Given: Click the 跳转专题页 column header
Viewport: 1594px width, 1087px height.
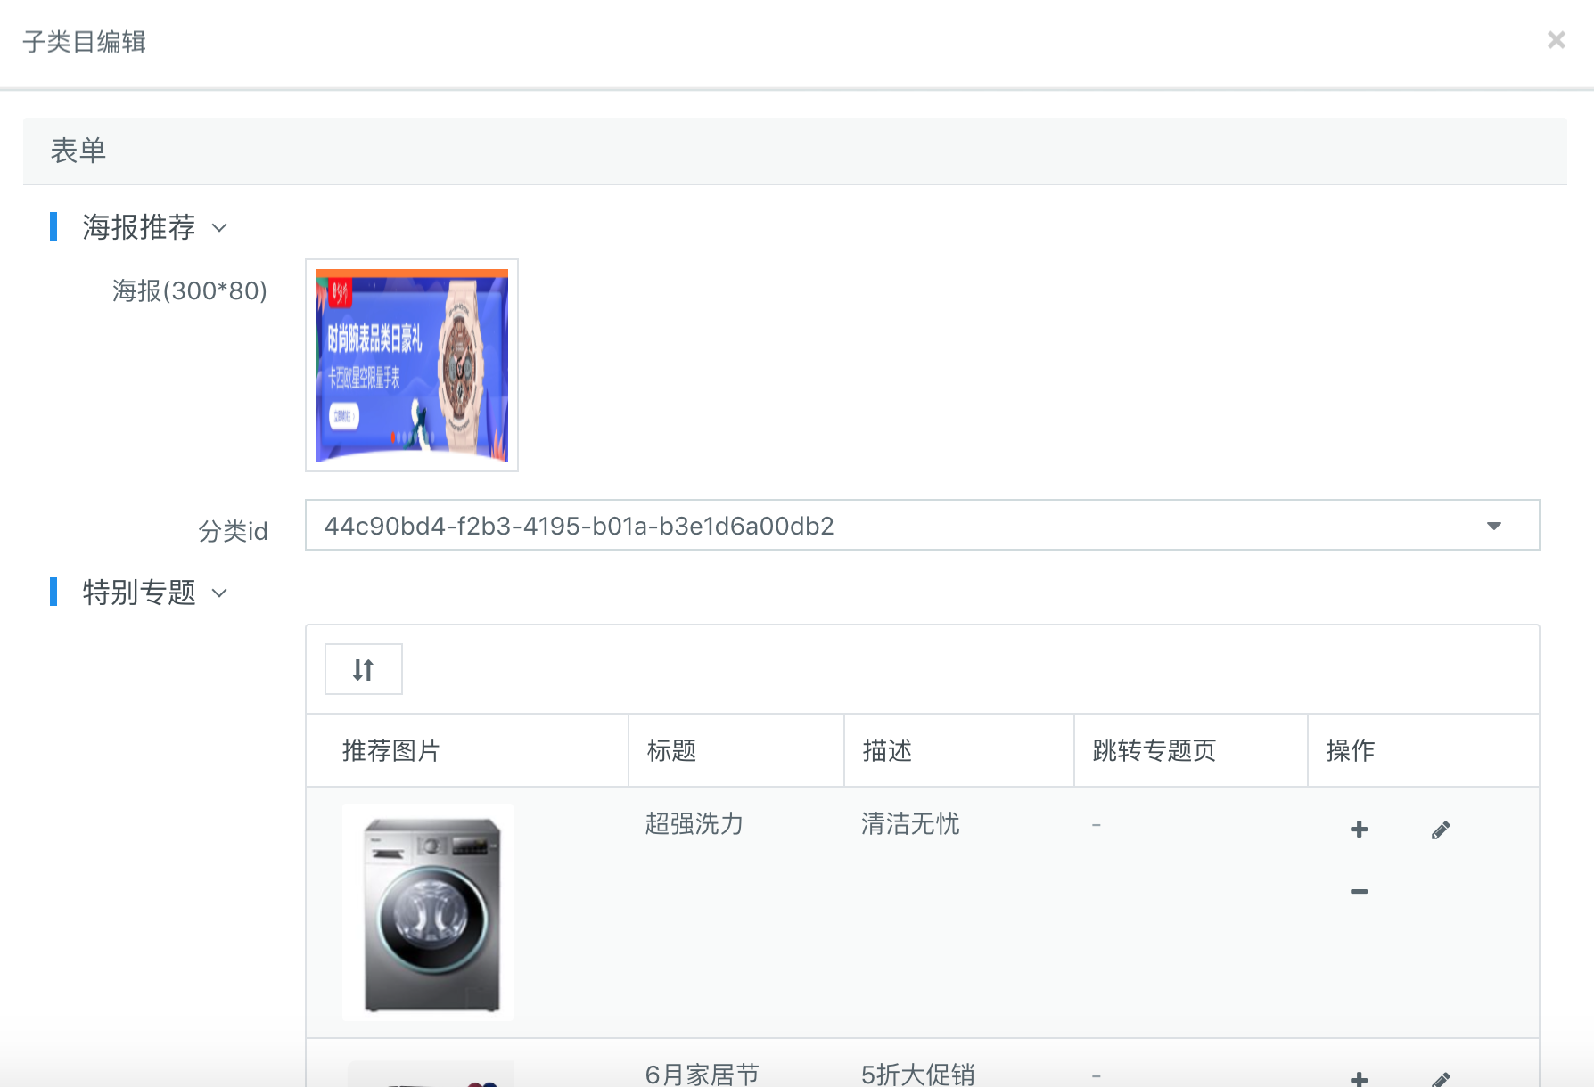Looking at the screenshot, I should tap(1154, 751).
